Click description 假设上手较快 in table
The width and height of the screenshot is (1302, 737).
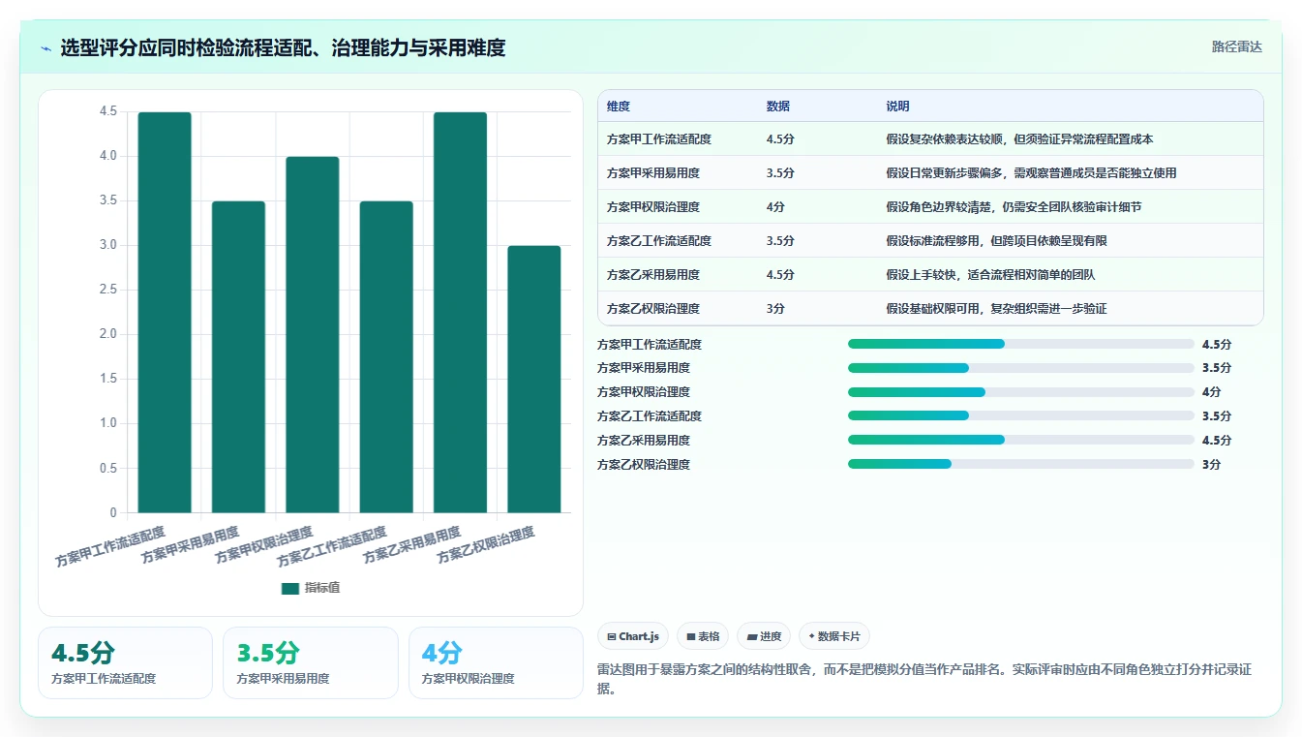990,275
